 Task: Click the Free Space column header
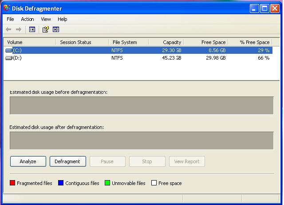point(206,42)
